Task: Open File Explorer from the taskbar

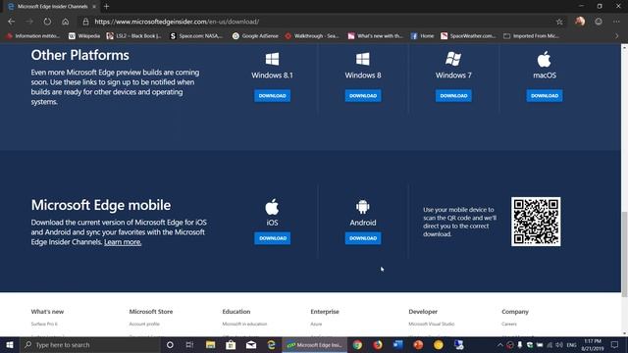Action: [x=210, y=344]
